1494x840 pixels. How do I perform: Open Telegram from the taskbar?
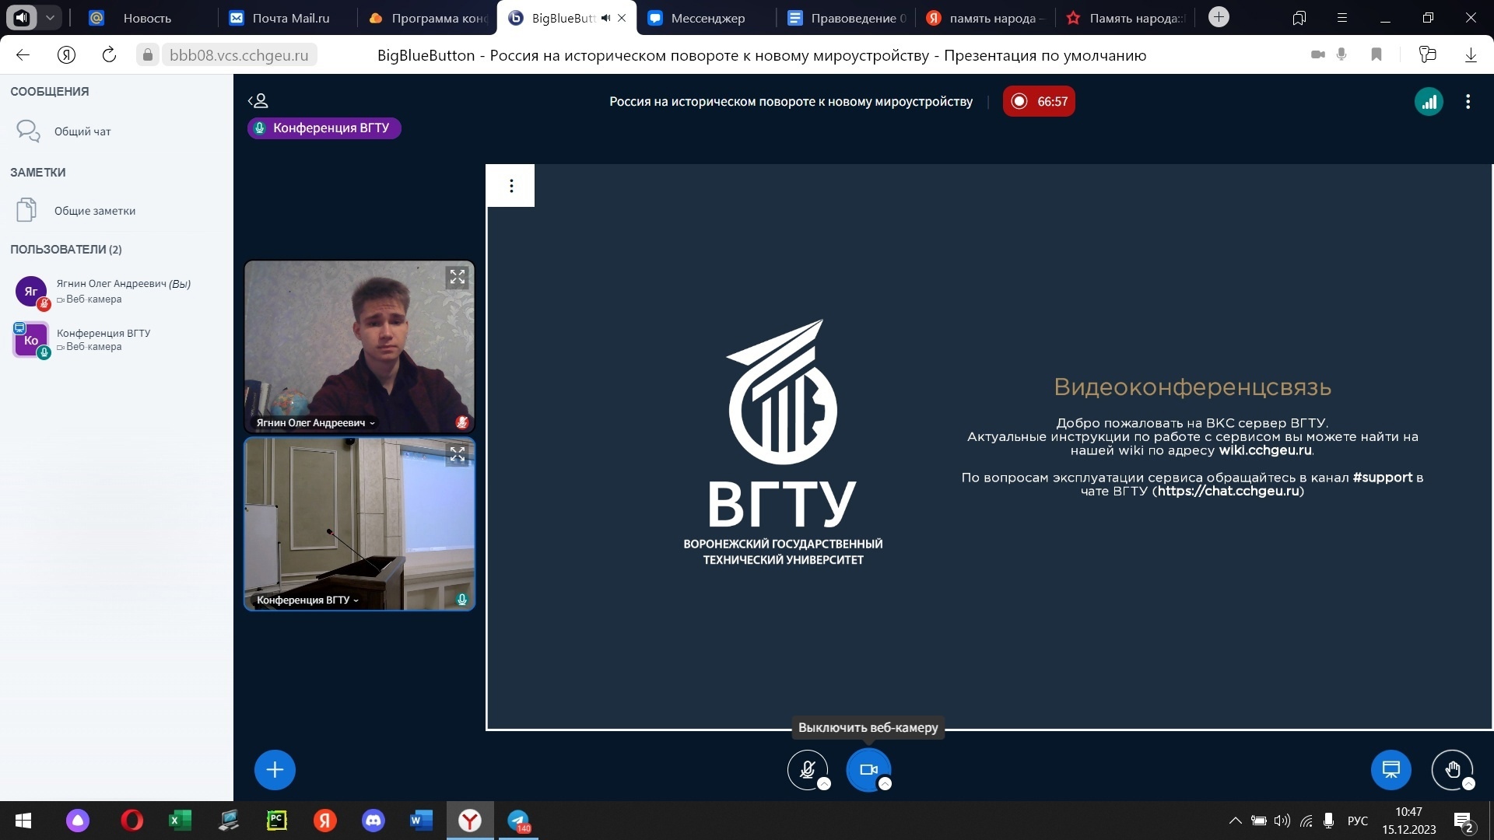coord(518,821)
